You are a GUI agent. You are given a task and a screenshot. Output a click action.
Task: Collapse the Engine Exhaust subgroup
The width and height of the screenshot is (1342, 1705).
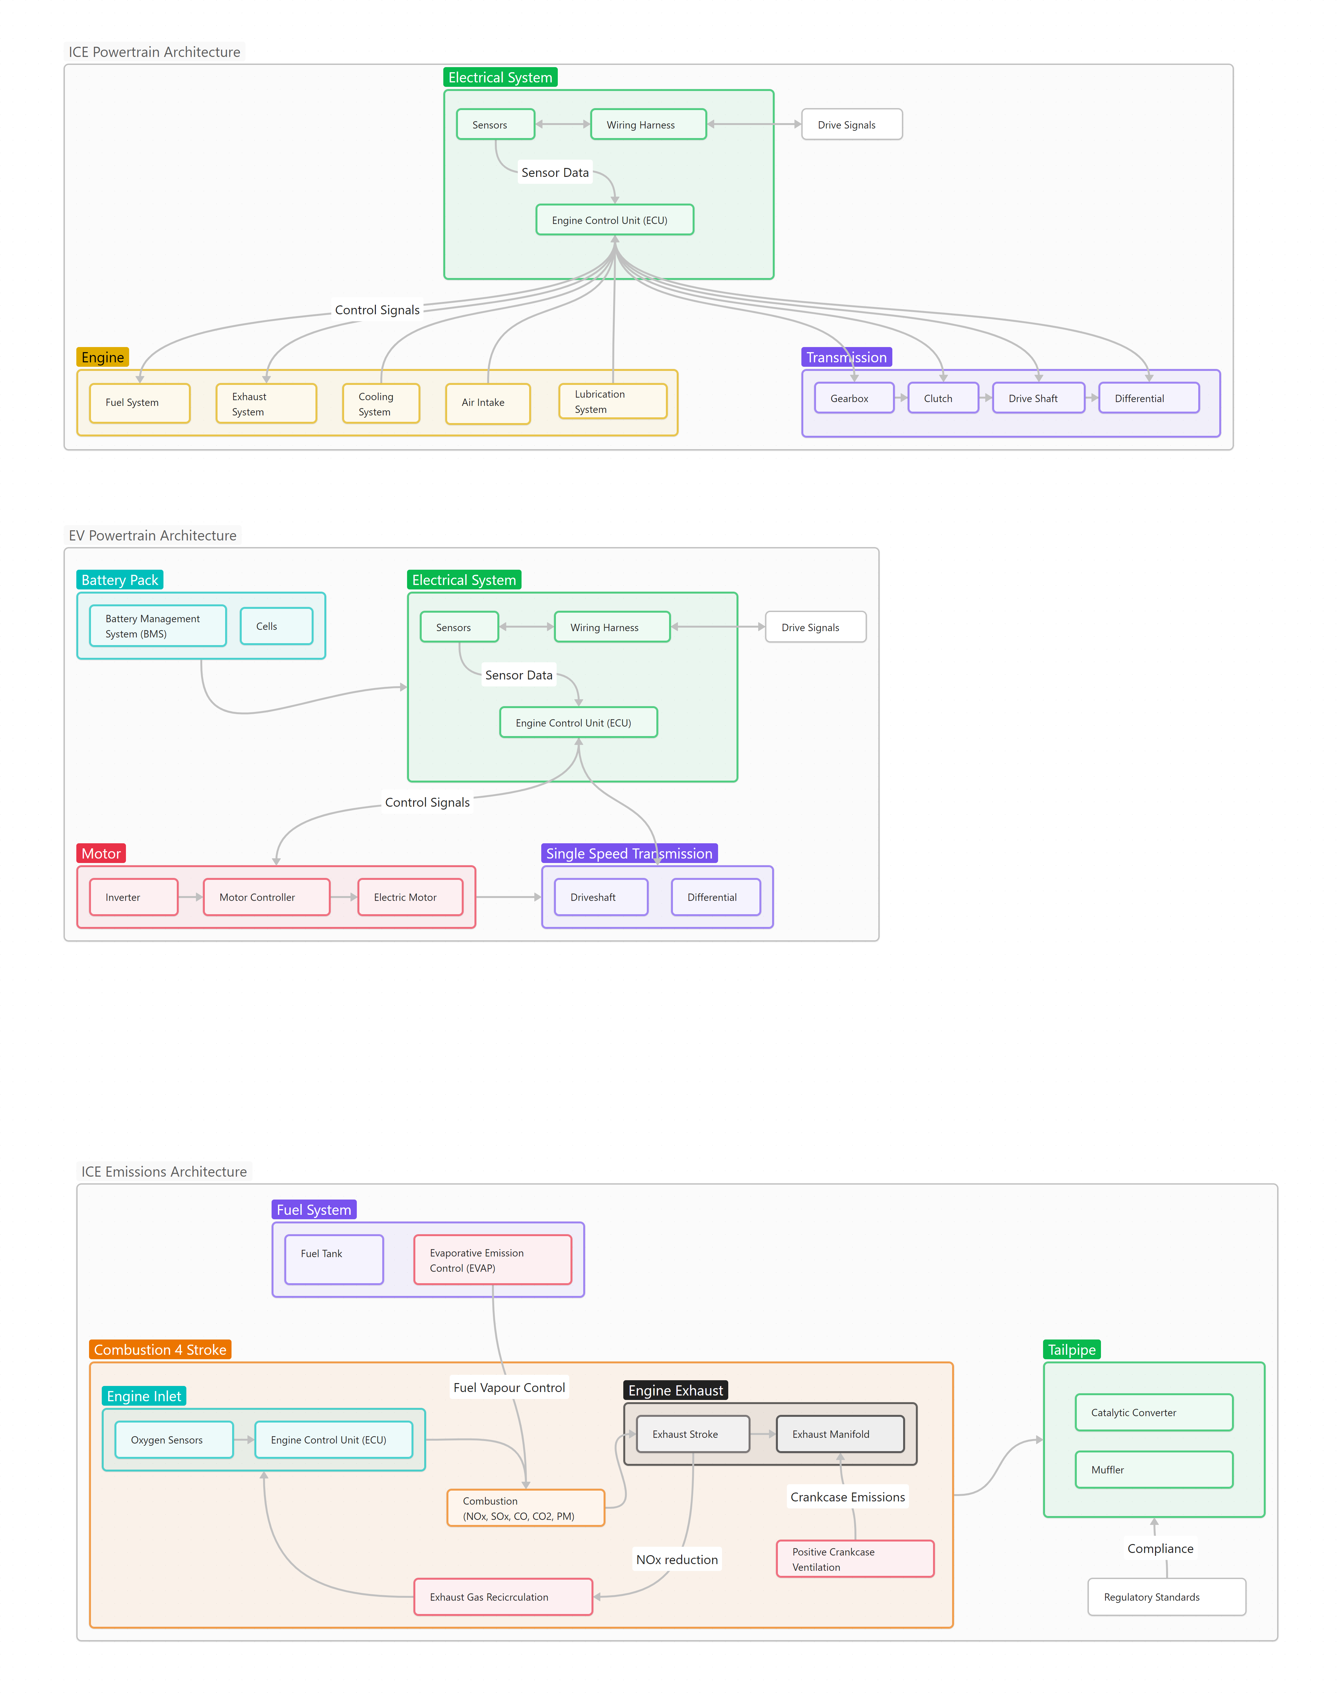(x=676, y=1390)
